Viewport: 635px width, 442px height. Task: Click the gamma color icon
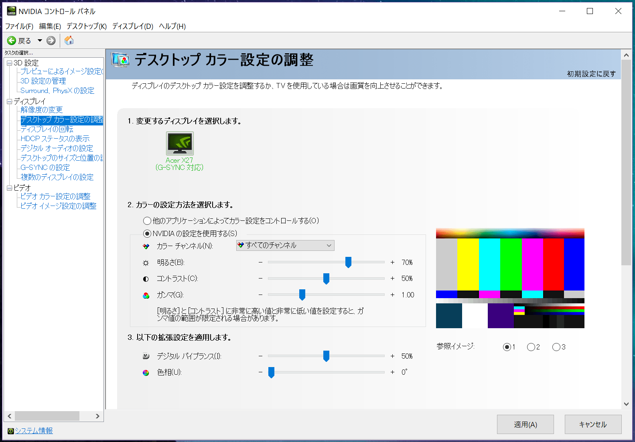(146, 295)
